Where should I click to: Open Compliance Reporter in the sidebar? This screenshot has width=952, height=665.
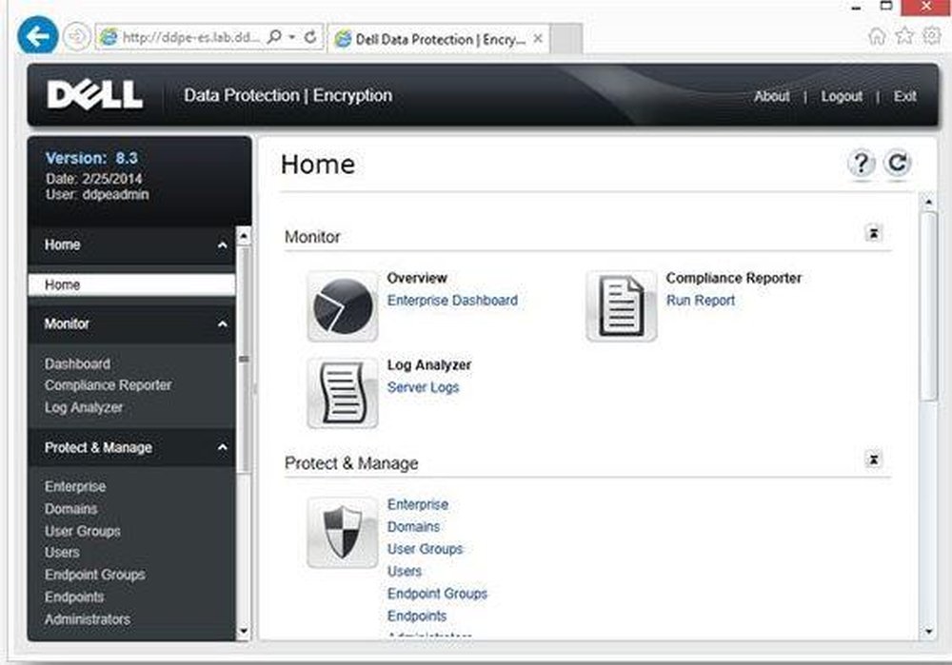point(109,385)
